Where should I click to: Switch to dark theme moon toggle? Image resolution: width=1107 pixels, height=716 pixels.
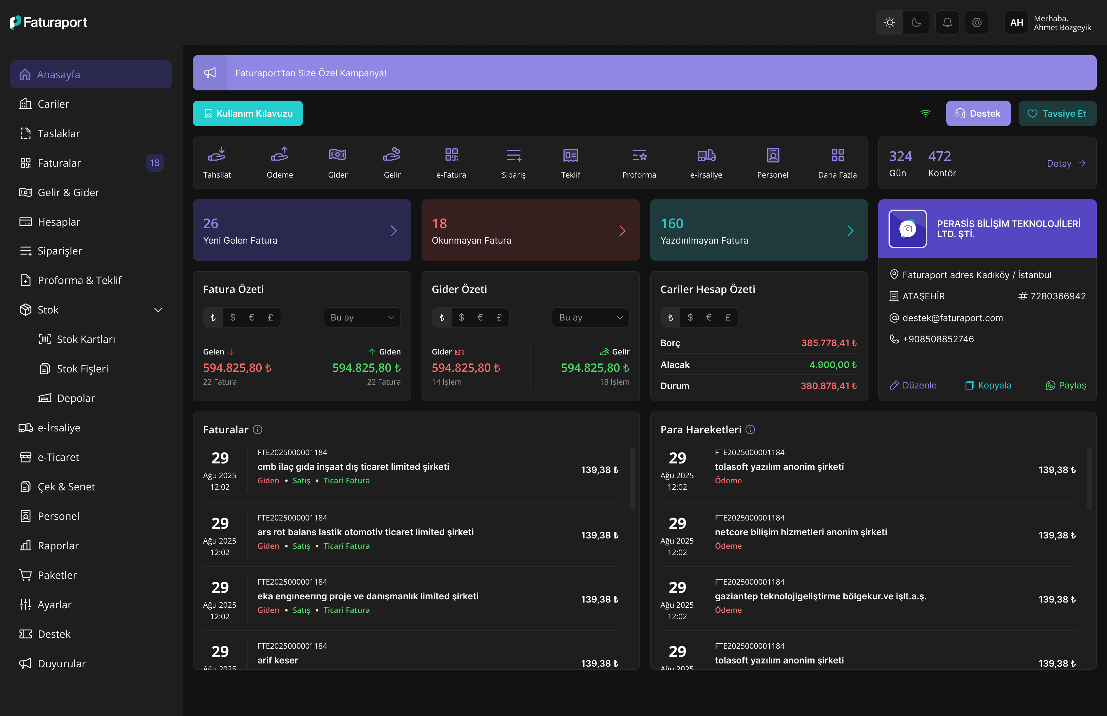coord(915,22)
